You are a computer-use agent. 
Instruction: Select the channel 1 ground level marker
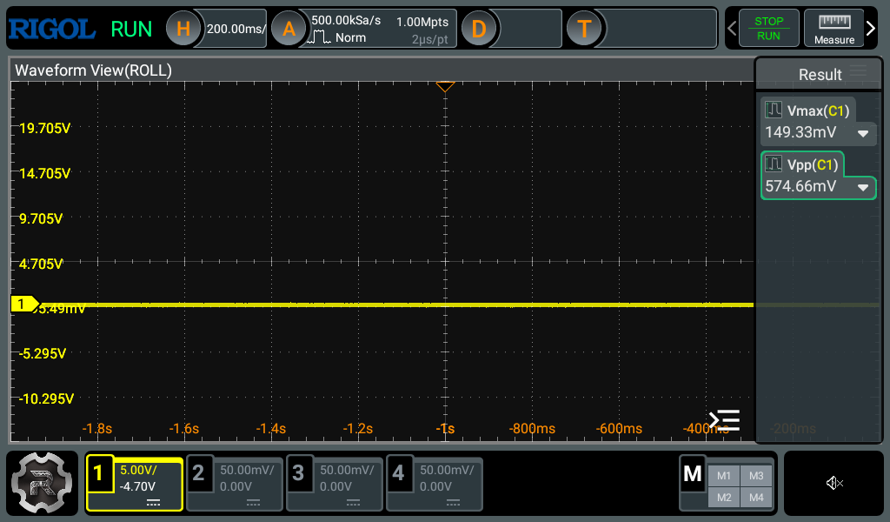click(x=24, y=304)
